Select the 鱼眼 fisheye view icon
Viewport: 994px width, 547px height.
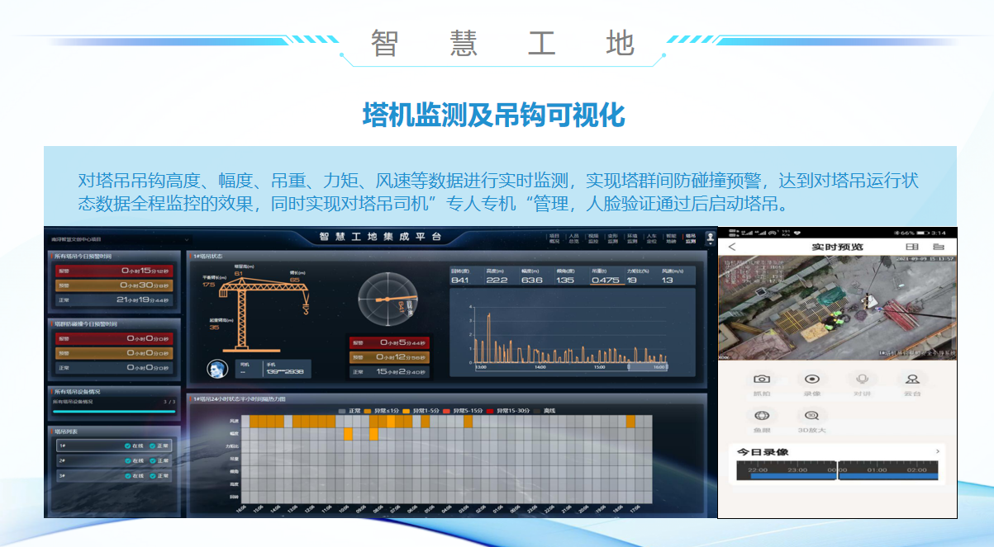point(761,416)
